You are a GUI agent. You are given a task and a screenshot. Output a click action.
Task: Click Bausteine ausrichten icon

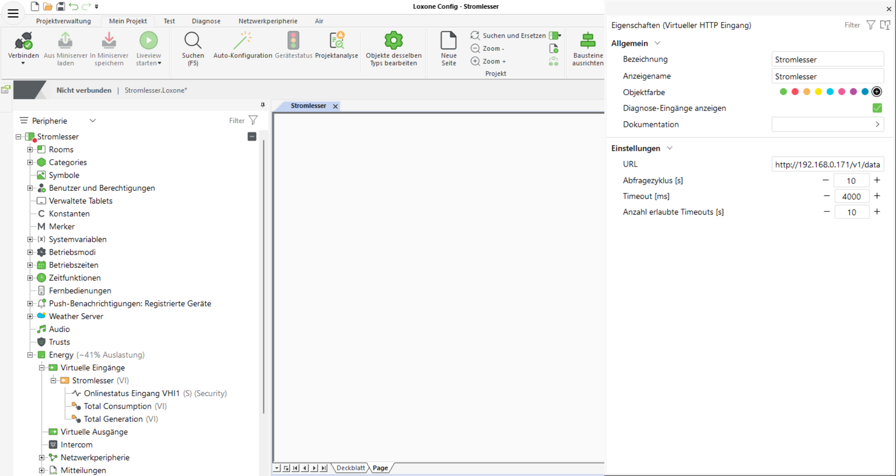tap(588, 41)
